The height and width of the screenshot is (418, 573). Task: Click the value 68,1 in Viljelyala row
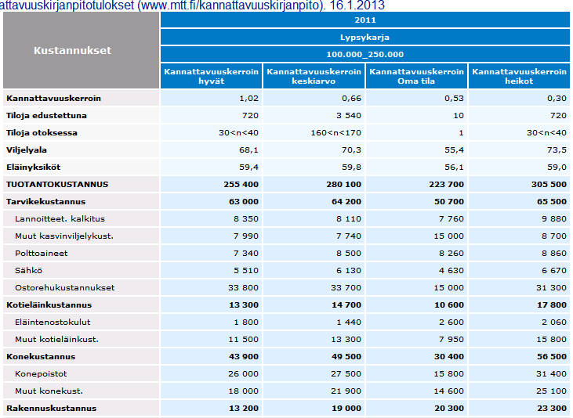tap(248, 150)
